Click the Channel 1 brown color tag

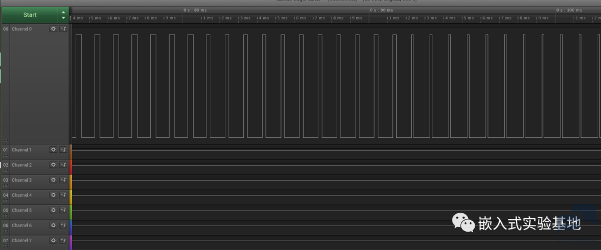click(71, 152)
